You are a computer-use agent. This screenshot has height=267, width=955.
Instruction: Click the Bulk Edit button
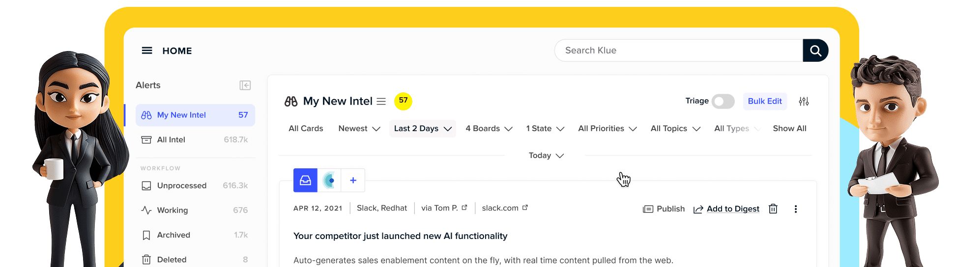tap(765, 101)
